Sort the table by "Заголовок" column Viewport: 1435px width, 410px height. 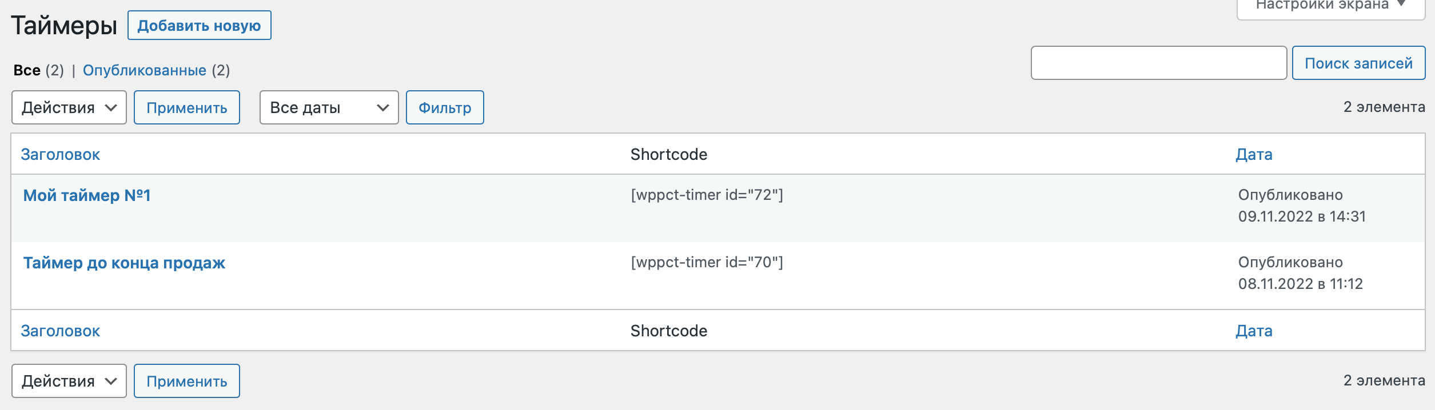coord(61,154)
